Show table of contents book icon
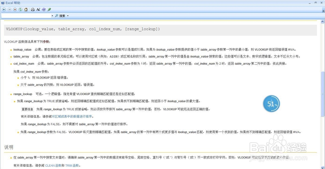325x169 pixels. pyautogui.click(x=44, y=9)
